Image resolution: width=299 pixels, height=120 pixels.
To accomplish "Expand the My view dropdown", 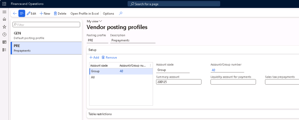I will point(94,21).
